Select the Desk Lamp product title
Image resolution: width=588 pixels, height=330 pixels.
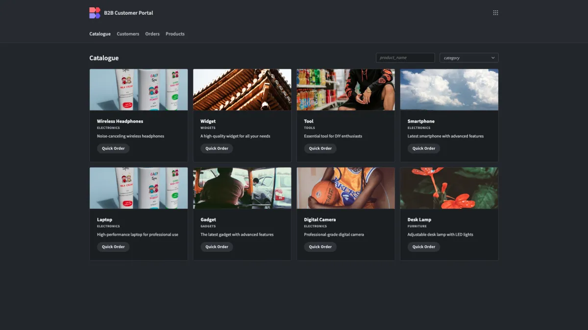419,220
